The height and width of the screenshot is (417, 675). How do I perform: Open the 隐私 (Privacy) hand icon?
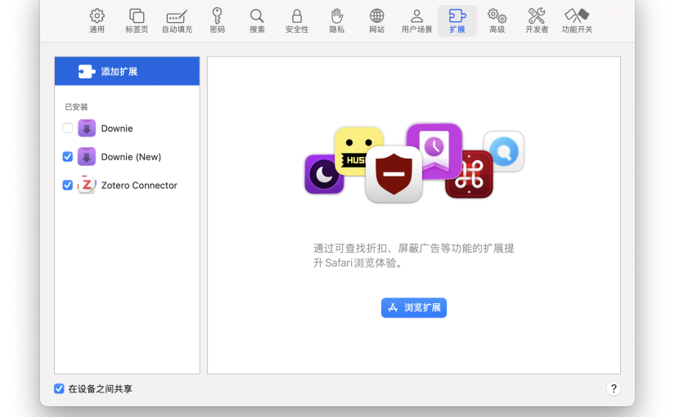coord(336,20)
